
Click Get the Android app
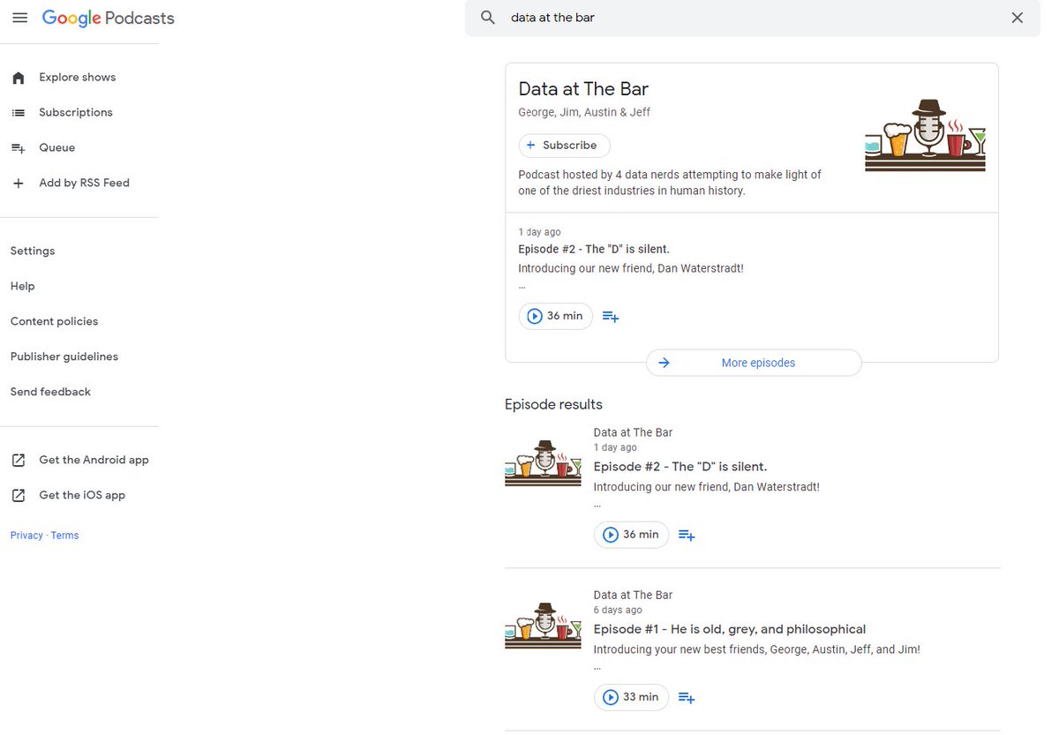pos(94,460)
